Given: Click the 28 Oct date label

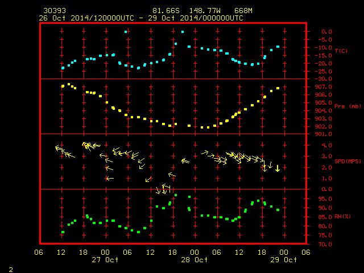Looking at the screenshot, I should pyautogui.click(x=195, y=259).
